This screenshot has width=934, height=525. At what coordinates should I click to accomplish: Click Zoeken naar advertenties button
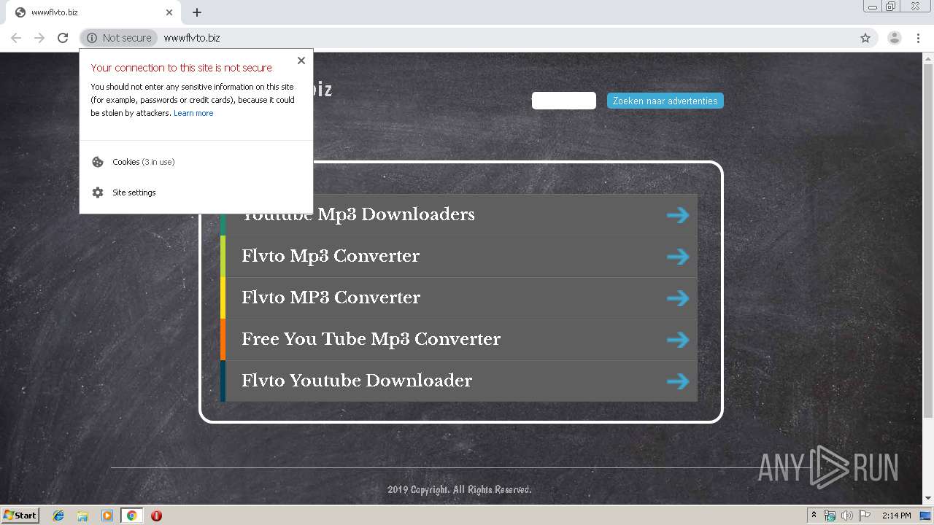coord(665,101)
